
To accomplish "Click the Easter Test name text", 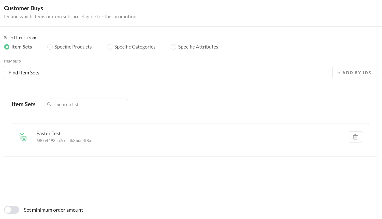I will coord(48,133).
